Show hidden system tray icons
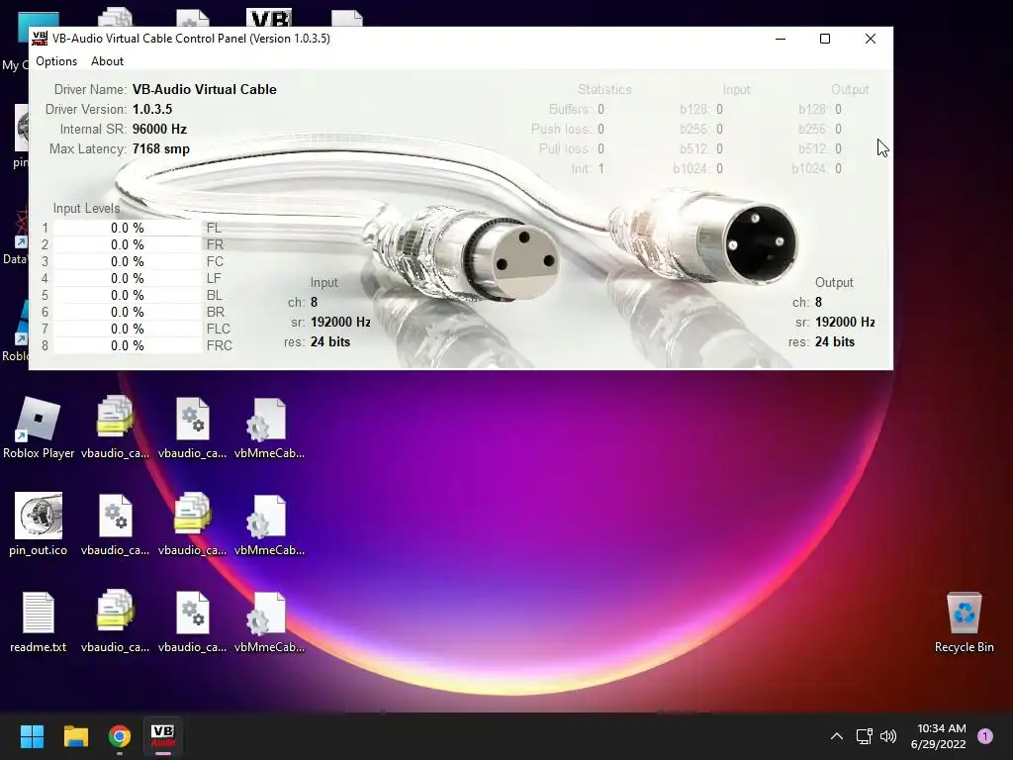This screenshot has width=1013, height=760. (x=837, y=736)
